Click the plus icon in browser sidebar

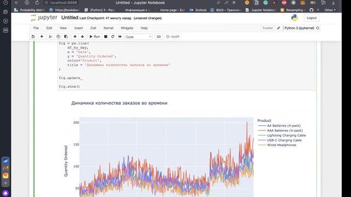coord(5,183)
